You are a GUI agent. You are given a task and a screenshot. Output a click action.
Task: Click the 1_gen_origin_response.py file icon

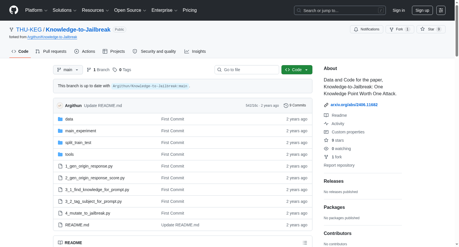tap(60, 166)
